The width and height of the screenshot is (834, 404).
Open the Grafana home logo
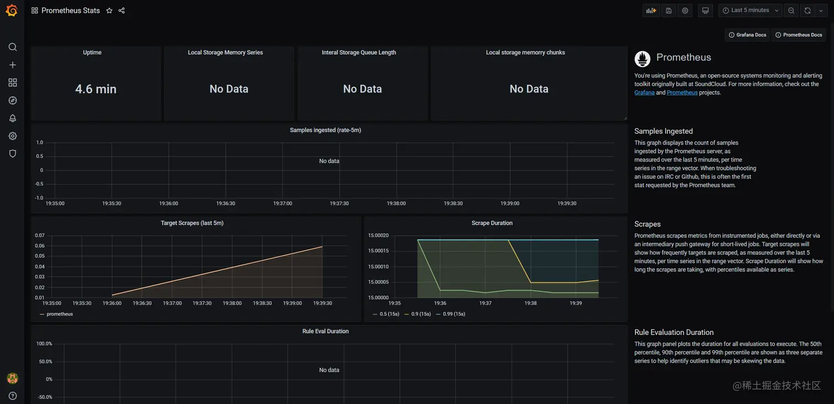pyautogui.click(x=12, y=10)
